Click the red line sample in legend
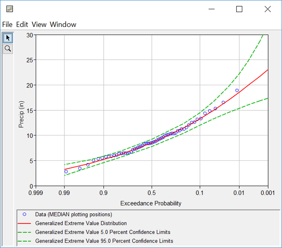 (25, 223)
